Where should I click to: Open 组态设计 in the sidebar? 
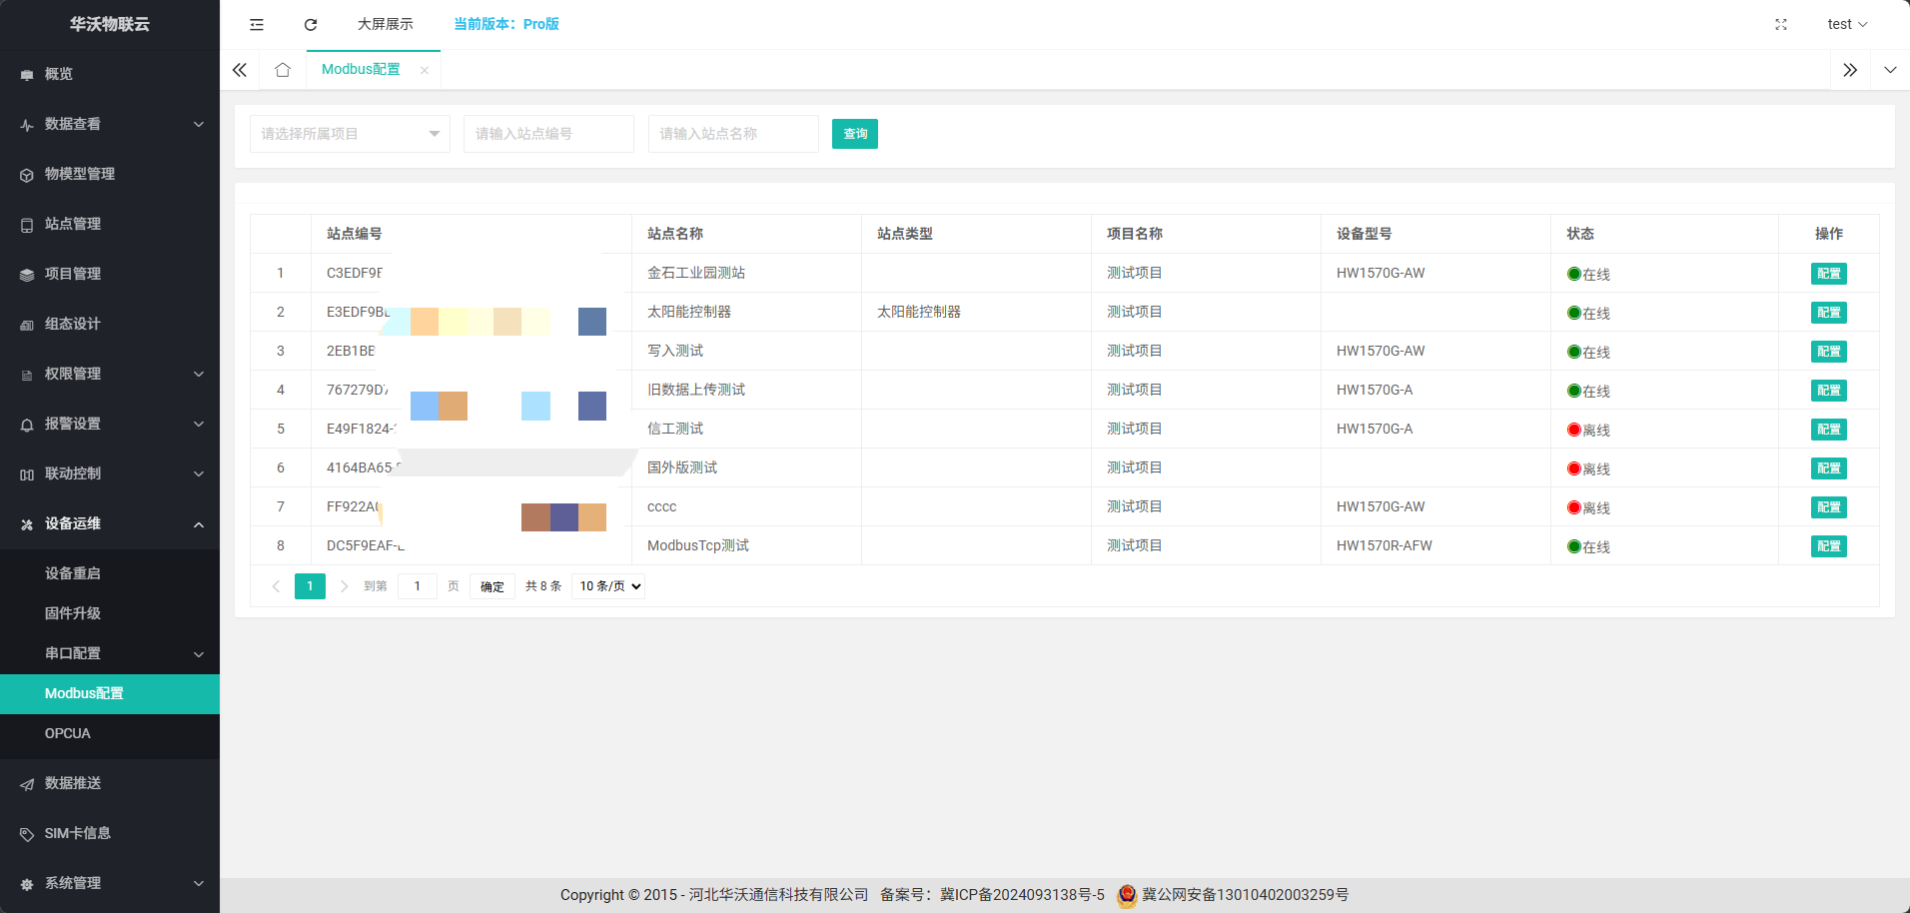(x=72, y=324)
